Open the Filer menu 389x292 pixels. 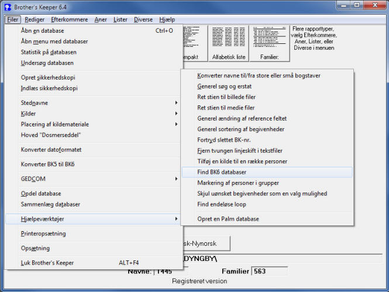pyautogui.click(x=13, y=19)
